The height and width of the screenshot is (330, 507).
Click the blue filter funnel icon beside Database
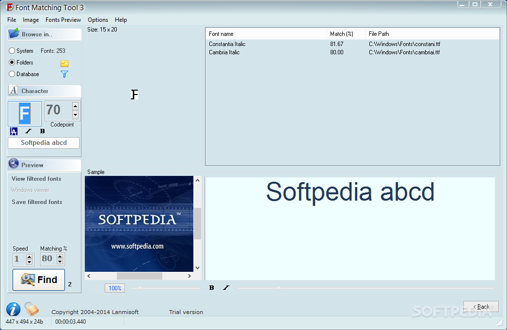point(64,74)
